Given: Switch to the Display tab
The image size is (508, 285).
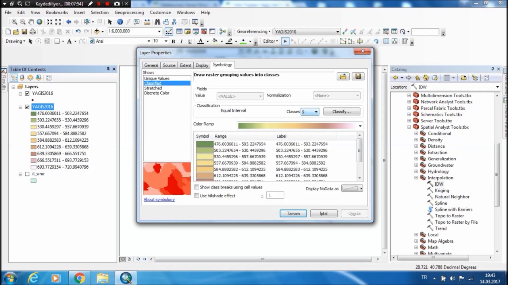Looking at the screenshot, I should click(x=202, y=65).
